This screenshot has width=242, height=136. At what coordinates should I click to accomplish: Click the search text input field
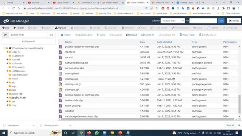point(203,21)
